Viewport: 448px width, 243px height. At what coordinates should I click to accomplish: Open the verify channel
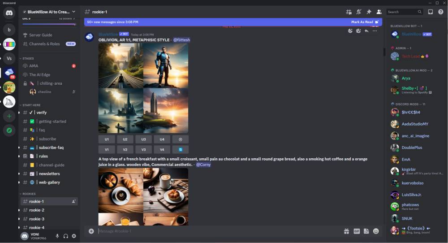pyautogui.click(x=49, y=113)
